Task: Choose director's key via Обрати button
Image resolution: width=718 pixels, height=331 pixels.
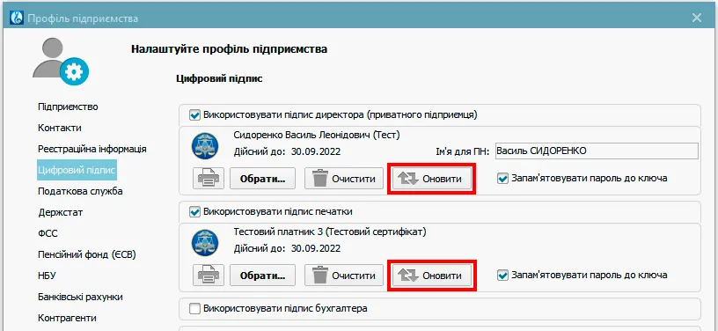Action: click(x=262, y=178)
